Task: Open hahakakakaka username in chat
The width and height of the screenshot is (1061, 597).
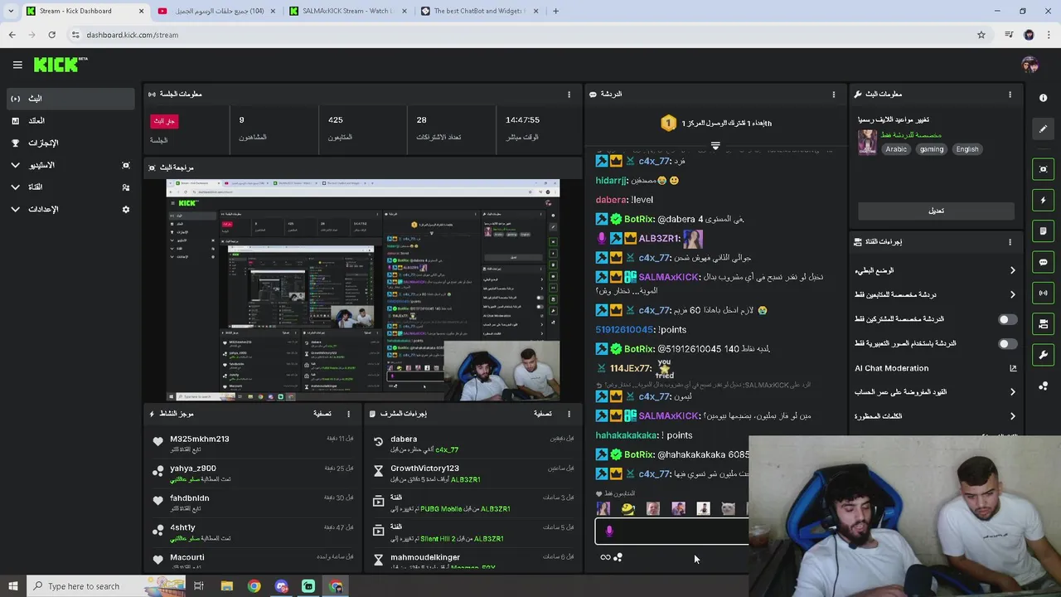Action: (627, 435)
